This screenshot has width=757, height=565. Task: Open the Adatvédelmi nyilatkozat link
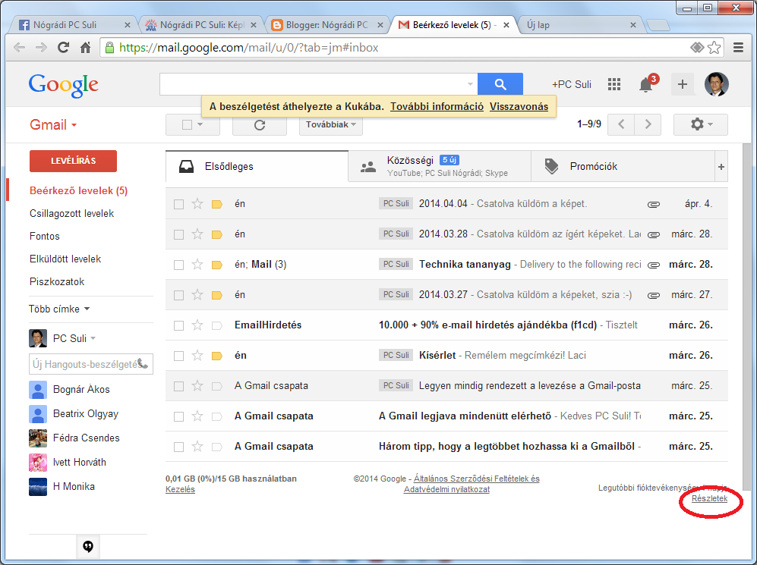point(446,489)
